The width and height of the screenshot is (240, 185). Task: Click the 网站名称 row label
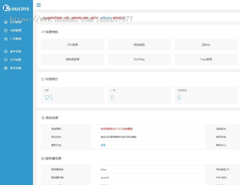point(57,137)
